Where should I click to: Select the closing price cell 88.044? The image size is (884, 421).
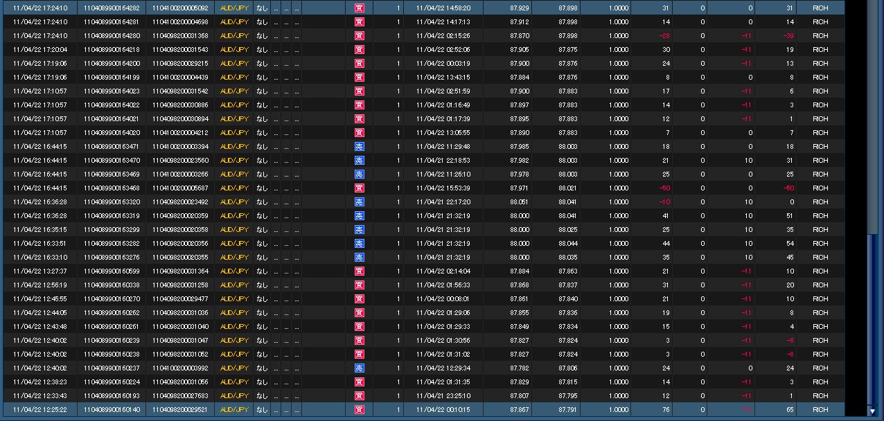(567, 244)
